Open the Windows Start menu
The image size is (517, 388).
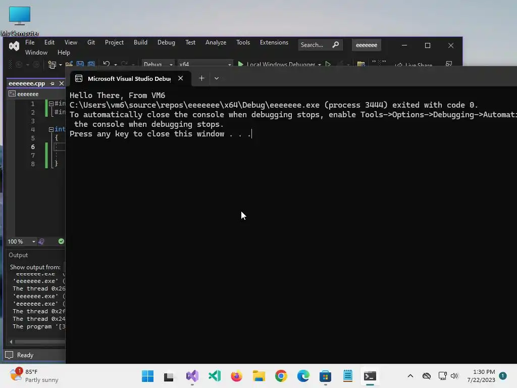(x=147, y=376)
